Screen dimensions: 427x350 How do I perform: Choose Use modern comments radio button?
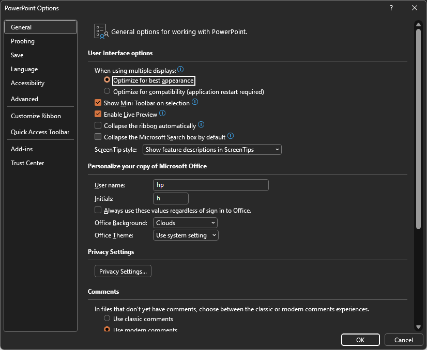click(107, 329)
